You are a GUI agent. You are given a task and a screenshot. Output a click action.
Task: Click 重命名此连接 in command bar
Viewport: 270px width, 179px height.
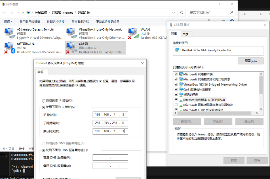[x=80, y=21]
